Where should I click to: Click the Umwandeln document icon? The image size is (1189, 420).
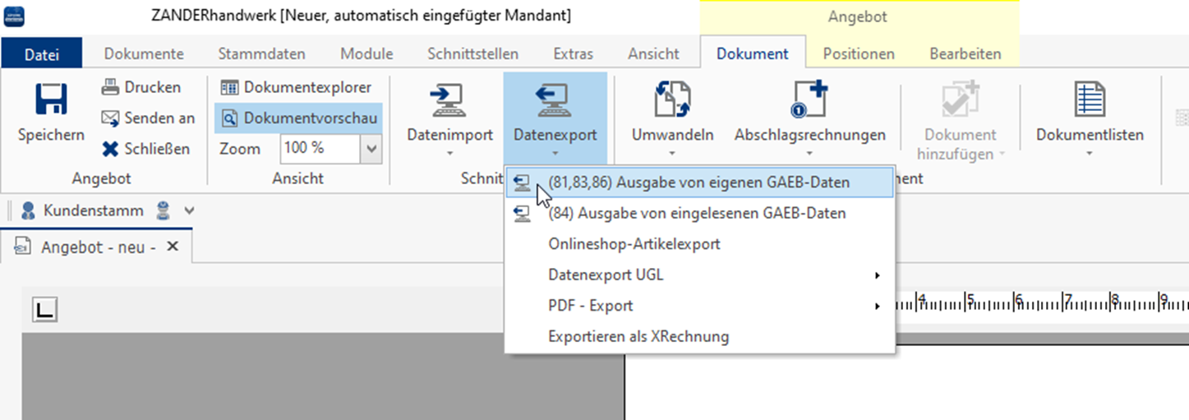pyautogui.click(x=671, y=100)
